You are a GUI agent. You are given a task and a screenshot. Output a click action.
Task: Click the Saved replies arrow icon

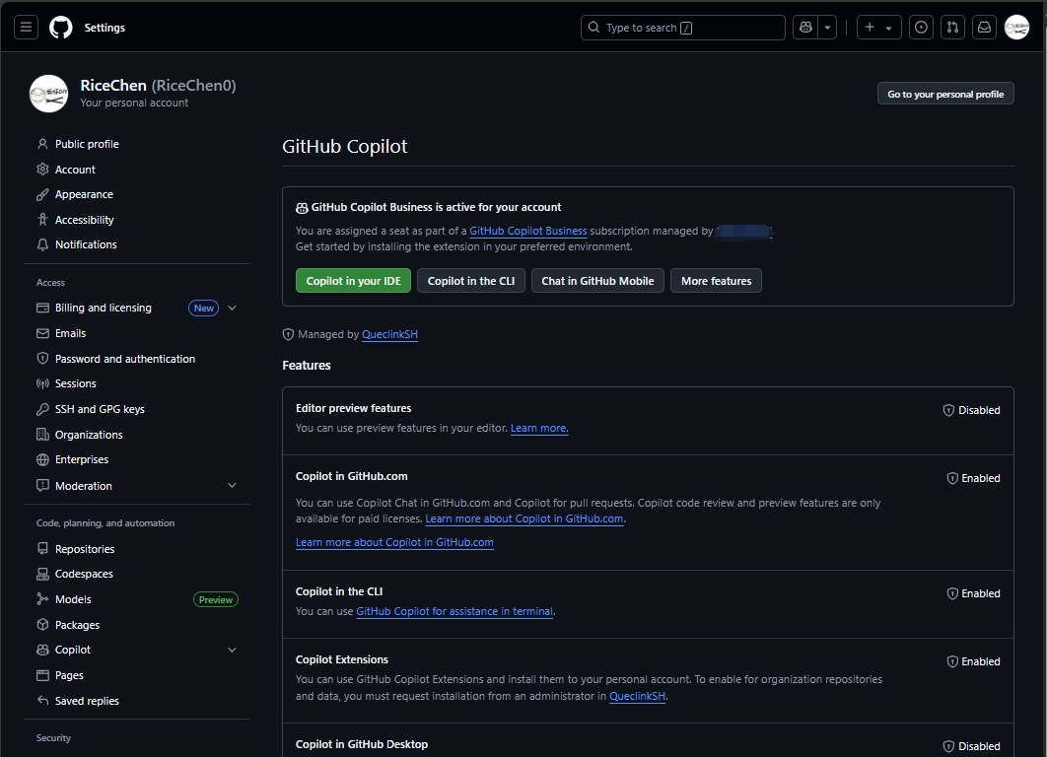click(x=42, y=700)
